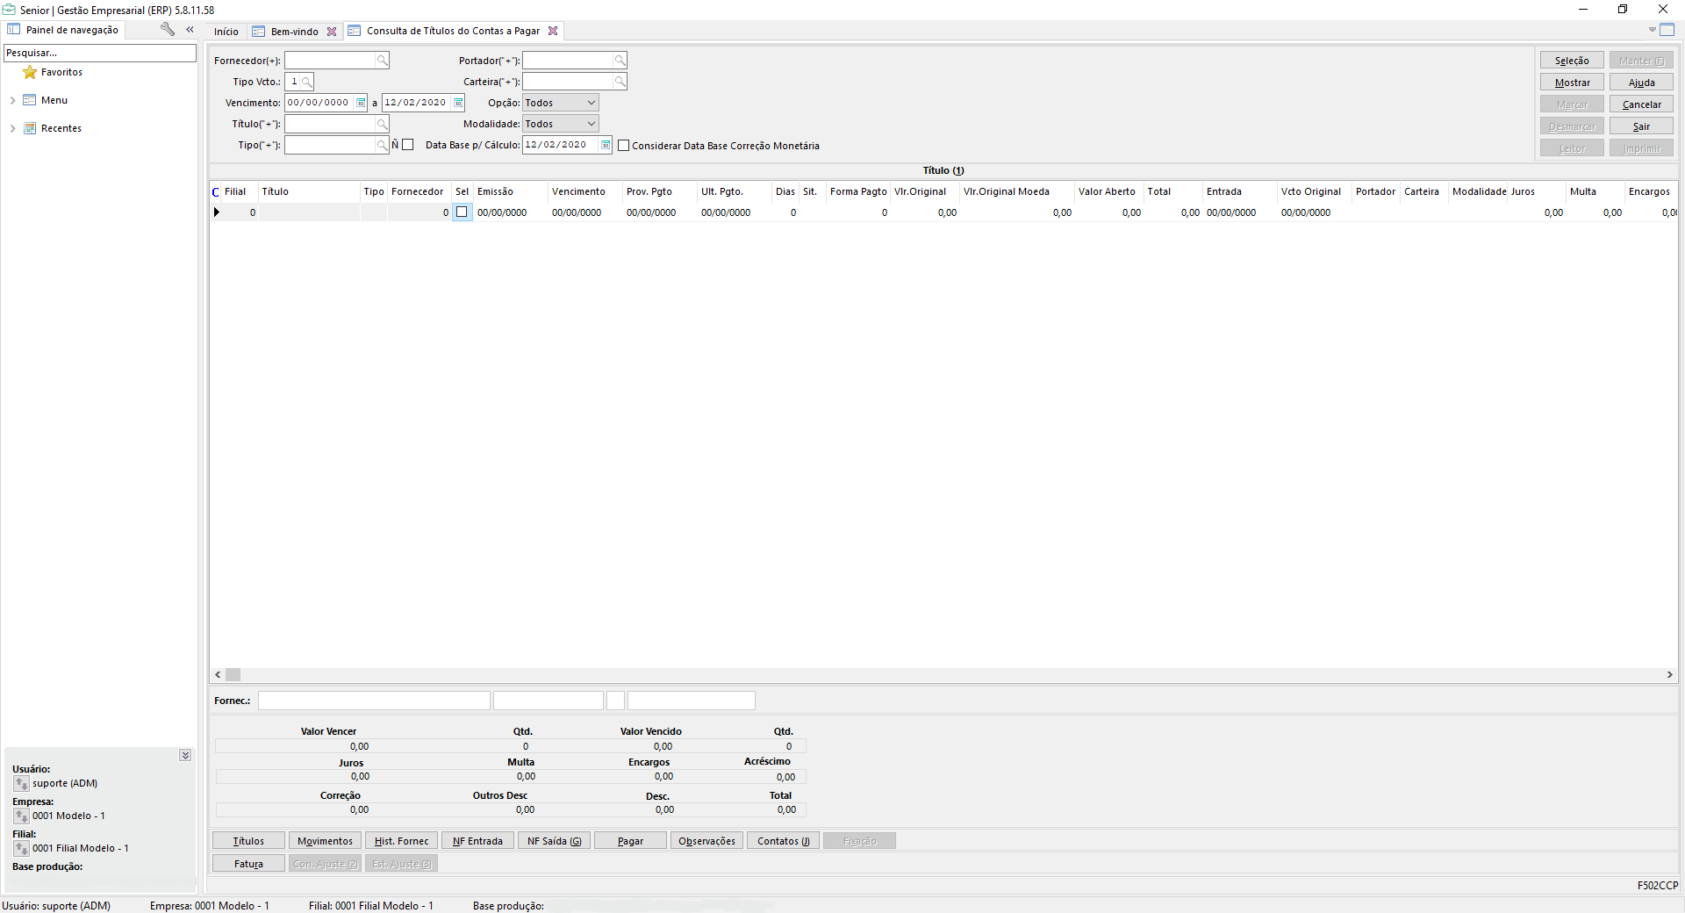The image size is (1685, 913).
Task: Close the Consulta de Títulos tab
Action: [553, 31]
